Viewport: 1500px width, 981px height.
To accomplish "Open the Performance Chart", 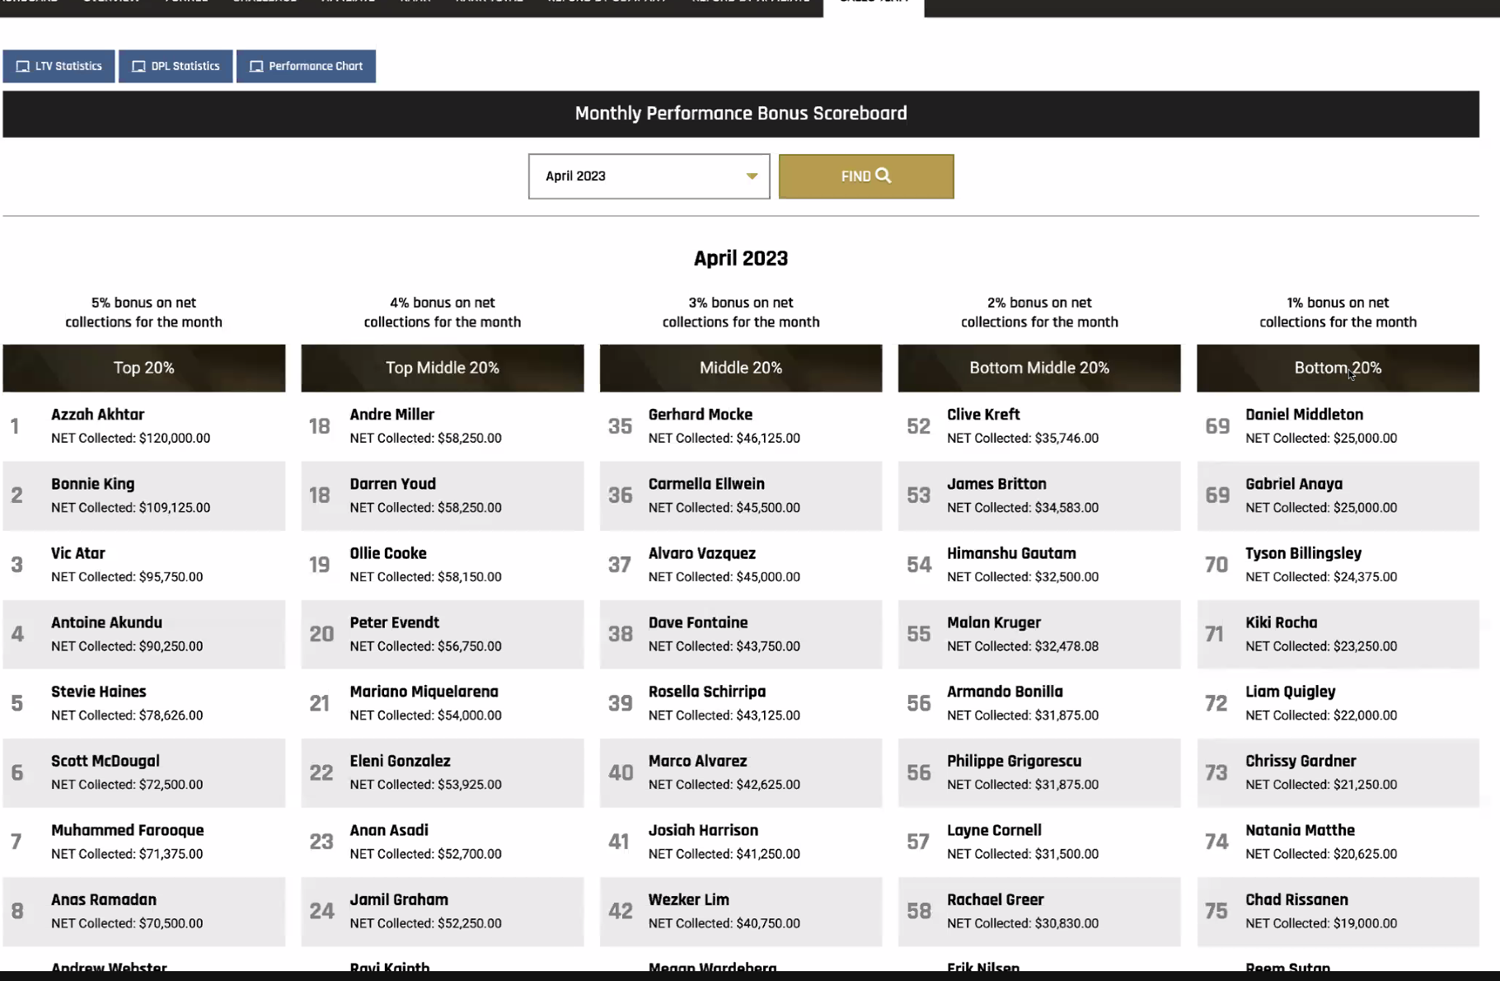I will click(x=306, y=66).
